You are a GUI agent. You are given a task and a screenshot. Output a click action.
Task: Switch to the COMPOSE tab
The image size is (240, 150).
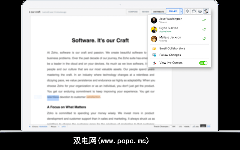click(133, 12)
